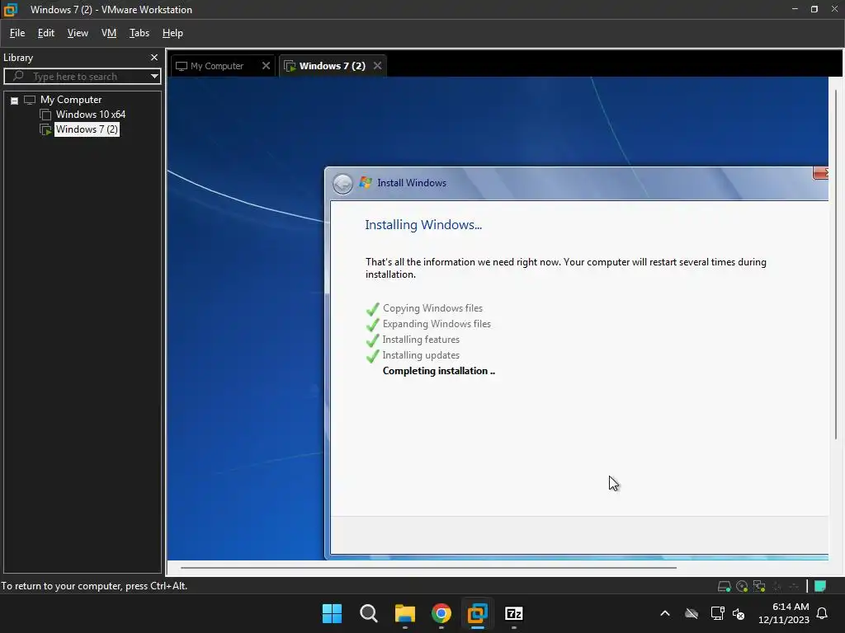This screenshot has height=633, width=845.
Task: Open the Windows Start menu
Action: click(x=332, y=613)
